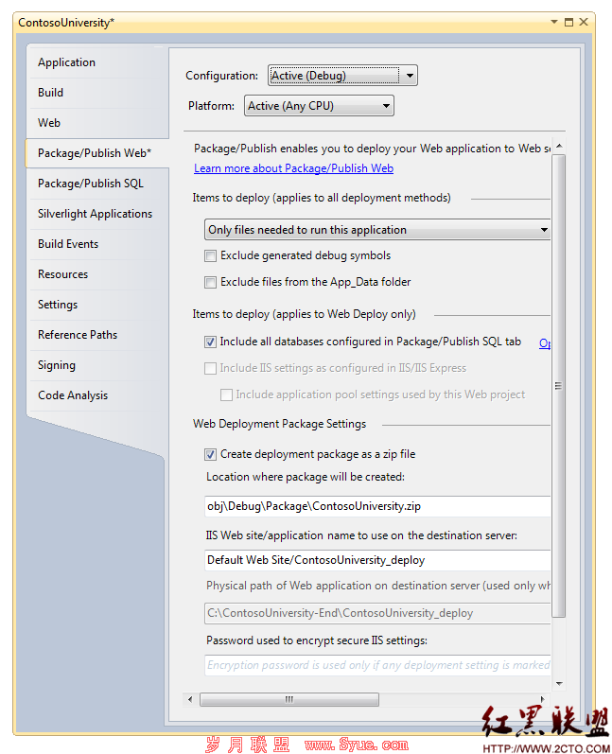
Task: Click 'Password used to encrypt secure IIS settings:' label
Action: coord(317,640)
